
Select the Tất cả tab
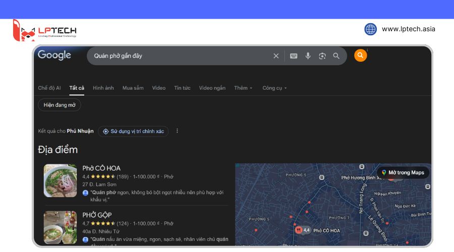click(x=77, y=88)
